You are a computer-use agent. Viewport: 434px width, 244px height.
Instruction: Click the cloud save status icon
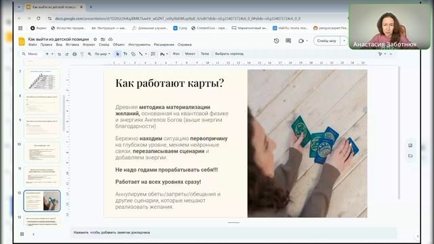click(111, 39)
